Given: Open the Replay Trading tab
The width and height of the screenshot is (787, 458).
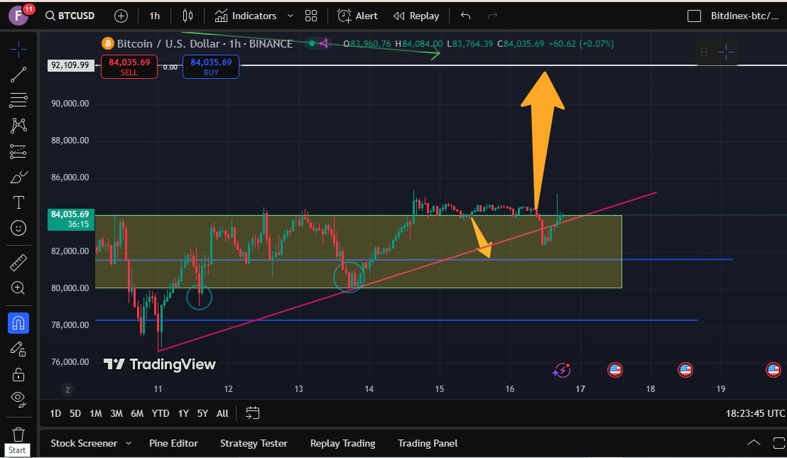Looking at the screenshot, I should 342,444.
